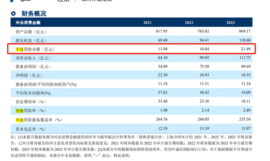
Task: Click value 89.69 in the table
Action: tap(246, 66)
